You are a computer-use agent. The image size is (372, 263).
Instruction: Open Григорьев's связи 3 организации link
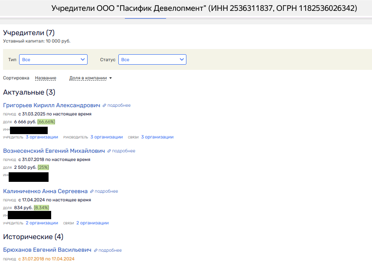[157, 137]
